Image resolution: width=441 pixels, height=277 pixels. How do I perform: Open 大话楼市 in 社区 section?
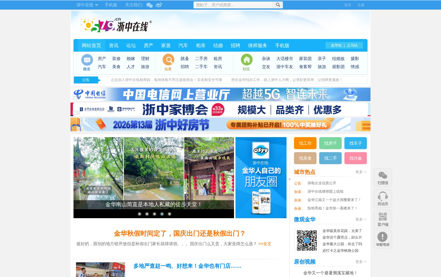point(284,59)
